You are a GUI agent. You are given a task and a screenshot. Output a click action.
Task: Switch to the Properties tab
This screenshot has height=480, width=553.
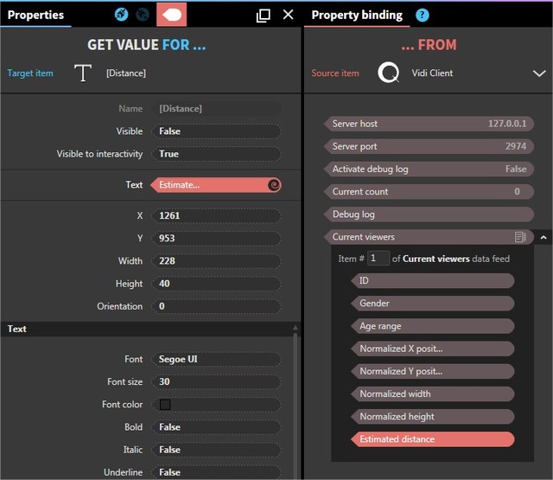pos(35,15)
